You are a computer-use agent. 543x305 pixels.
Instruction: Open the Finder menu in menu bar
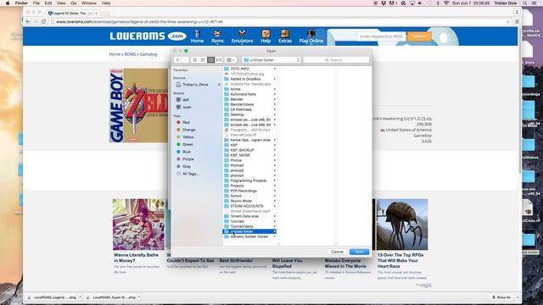click(x=21, y=3)
